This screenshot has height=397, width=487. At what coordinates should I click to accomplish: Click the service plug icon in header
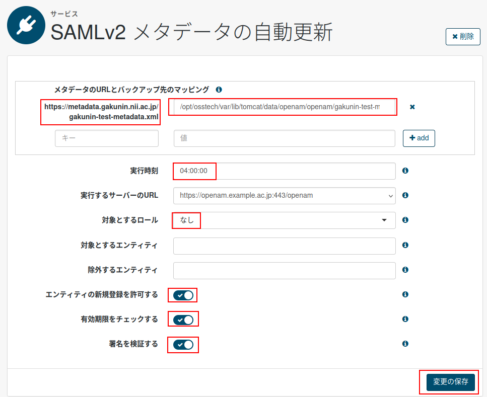tap(26, 25)
